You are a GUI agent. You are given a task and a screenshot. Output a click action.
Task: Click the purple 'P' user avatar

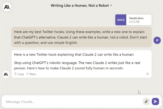click(x=157, y=40)
